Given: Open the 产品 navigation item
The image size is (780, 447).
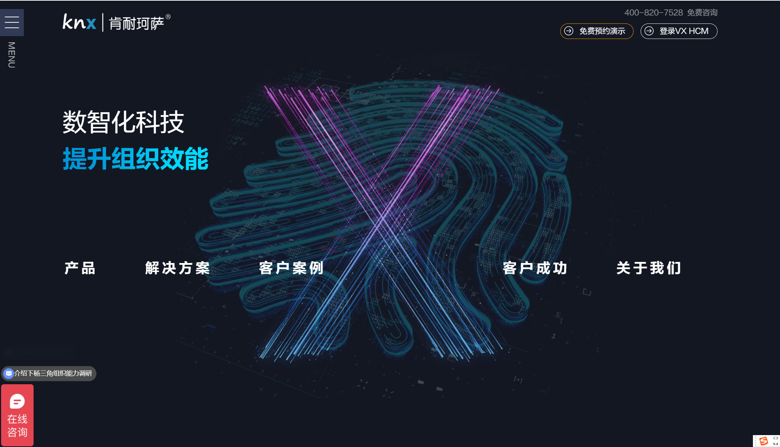Looking at the screenshot, I should coord(80,268).
